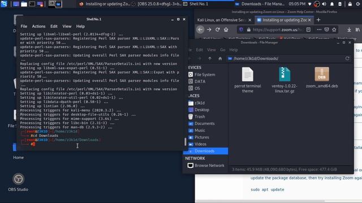Select 'parrot terminal theme' file

pos(248,80)
